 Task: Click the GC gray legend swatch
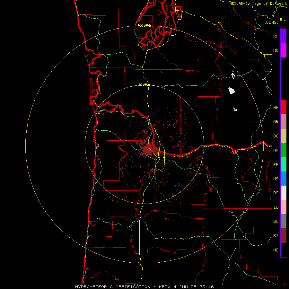point(284,221)
